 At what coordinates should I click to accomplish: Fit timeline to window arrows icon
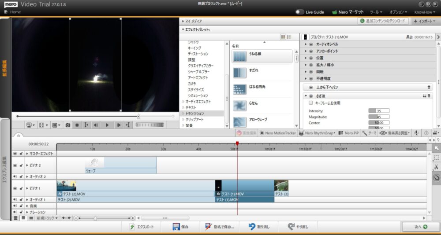point(67,218)
